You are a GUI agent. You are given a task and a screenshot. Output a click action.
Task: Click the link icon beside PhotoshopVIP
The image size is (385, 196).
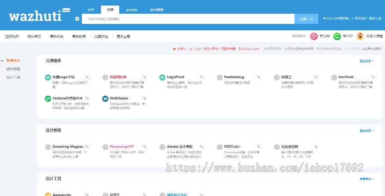coord(145,146)
